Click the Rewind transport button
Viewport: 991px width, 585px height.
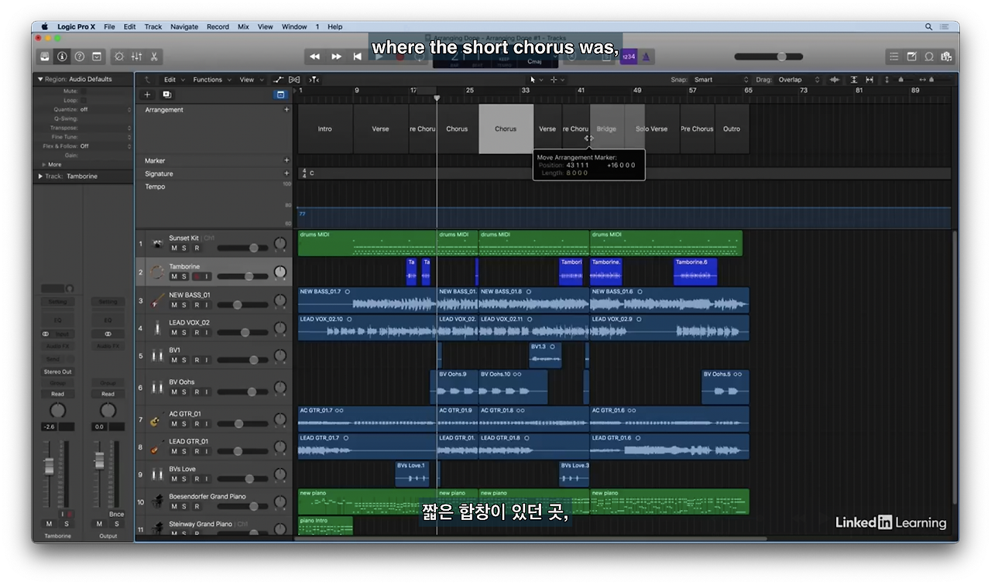coord(315,56)
